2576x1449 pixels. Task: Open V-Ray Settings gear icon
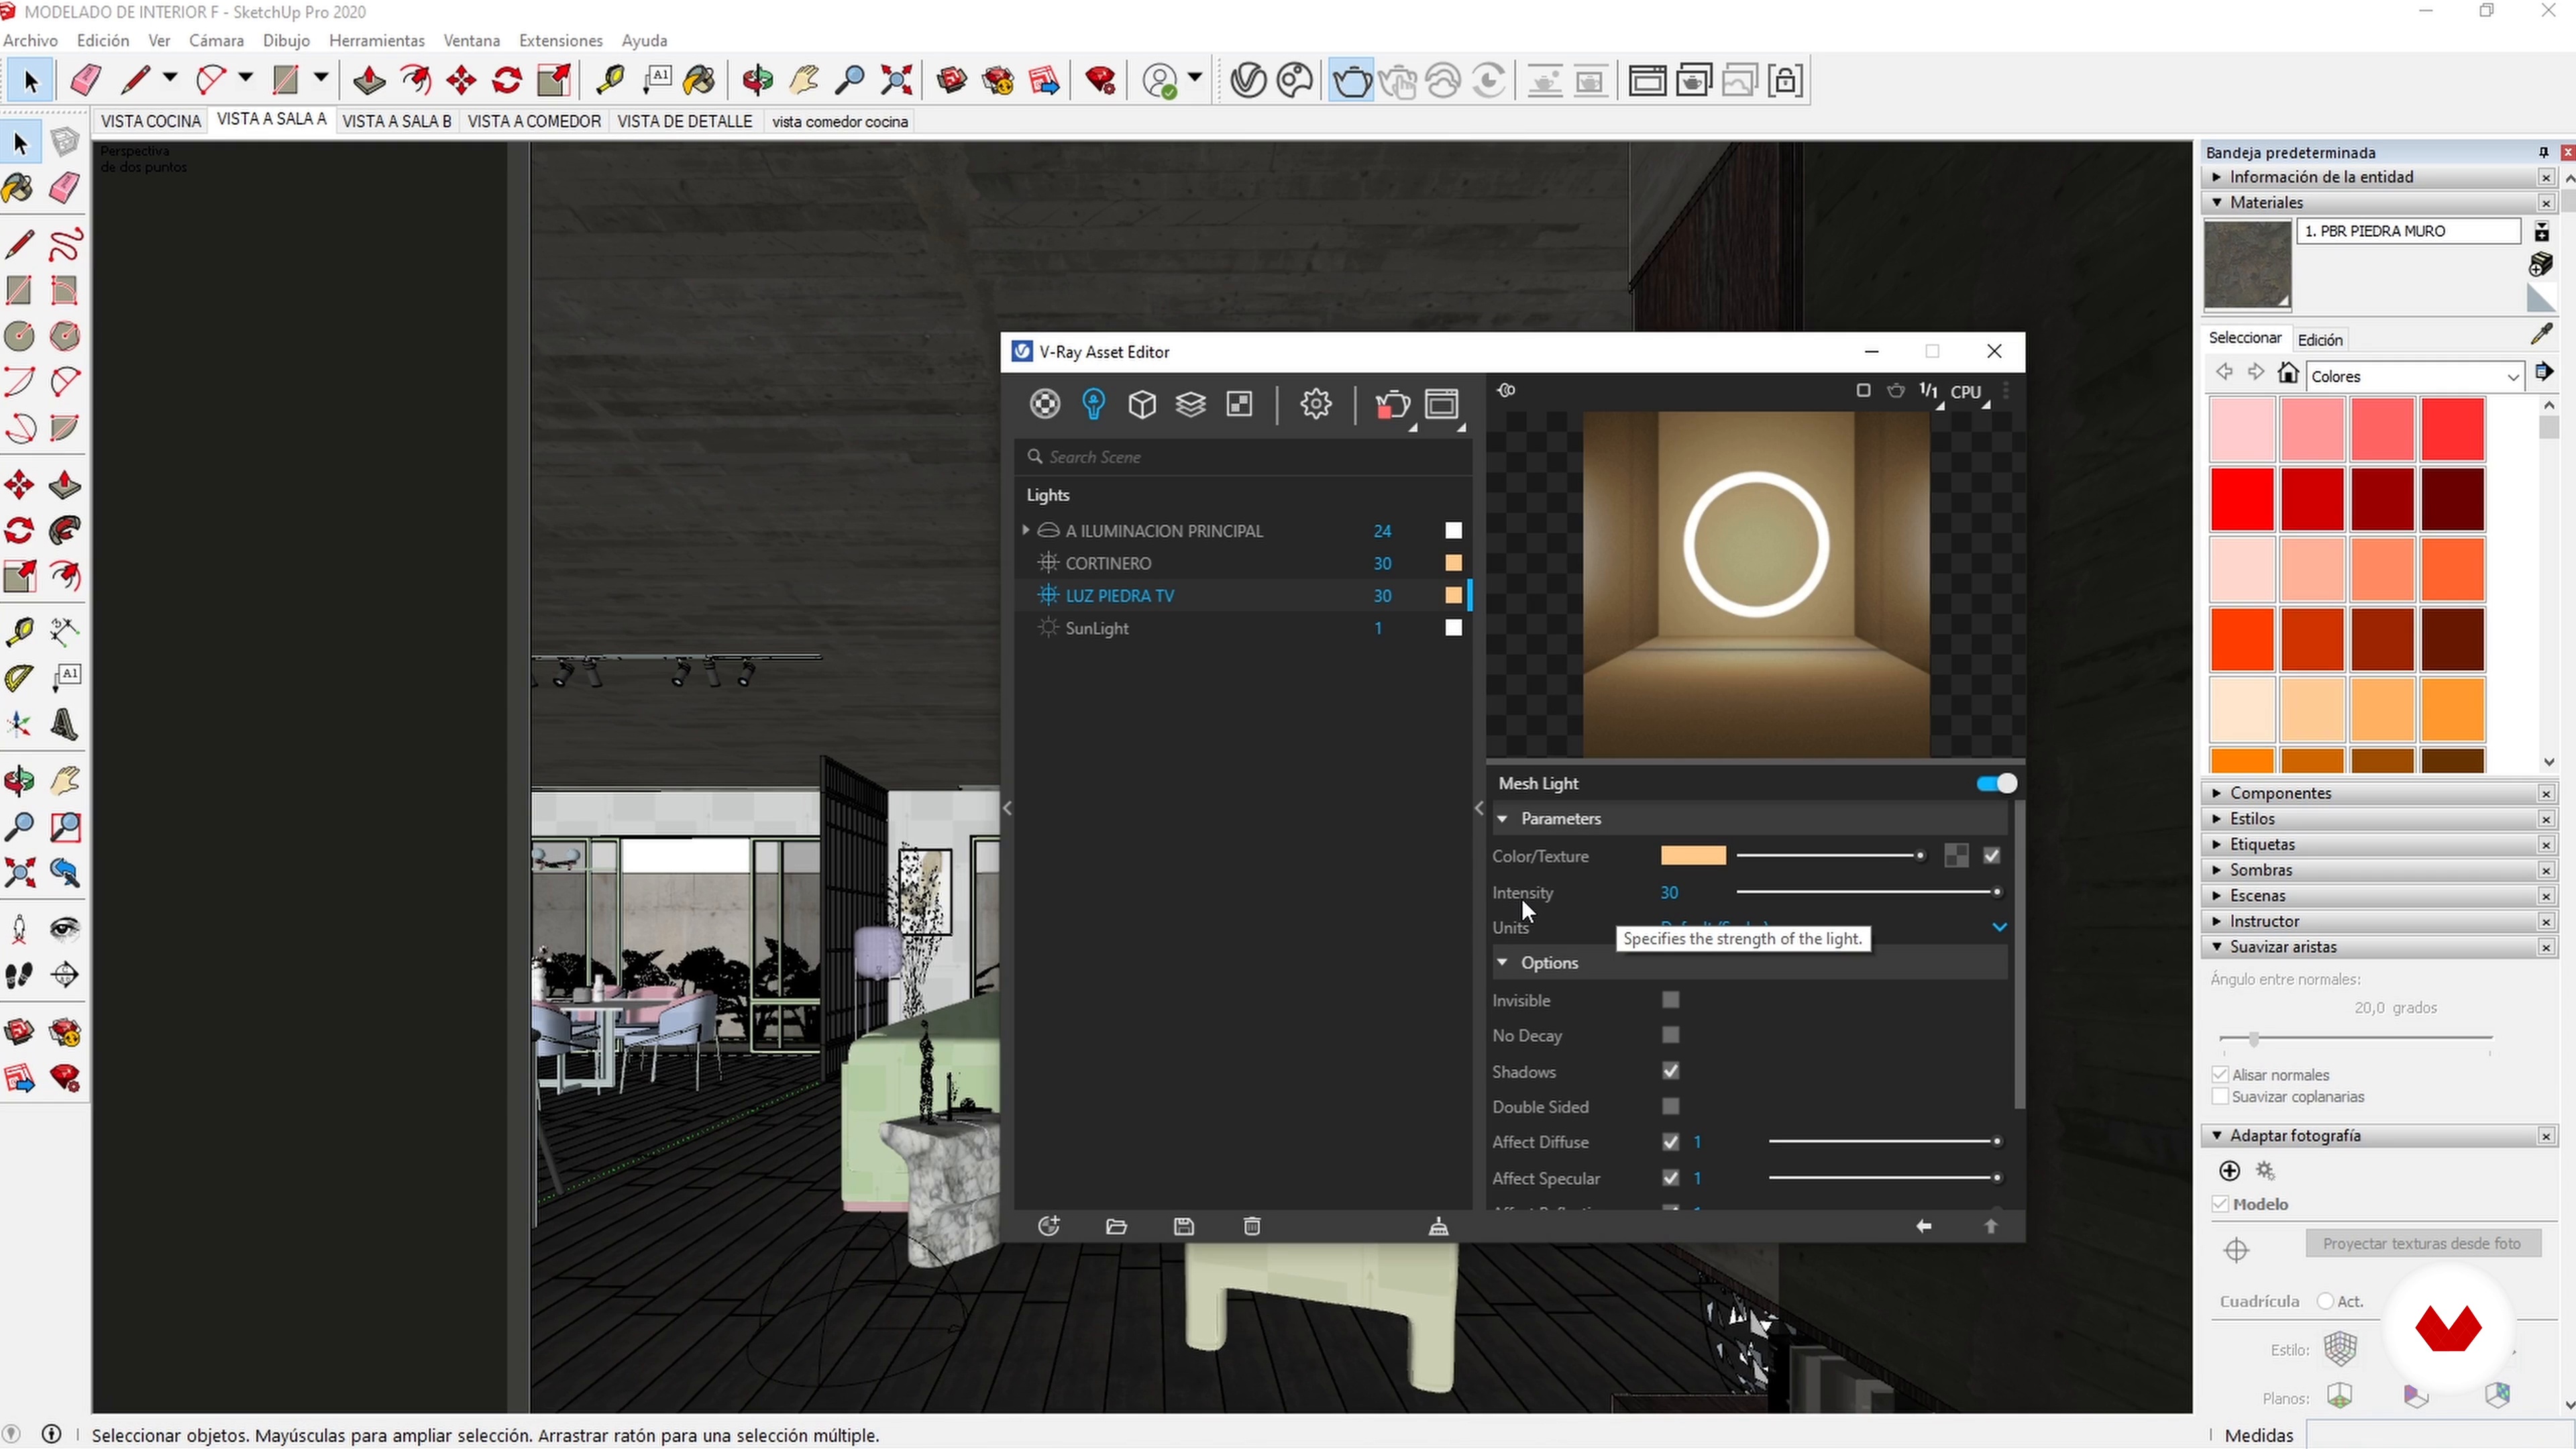pyautogui.click(x=1316, y=404)
